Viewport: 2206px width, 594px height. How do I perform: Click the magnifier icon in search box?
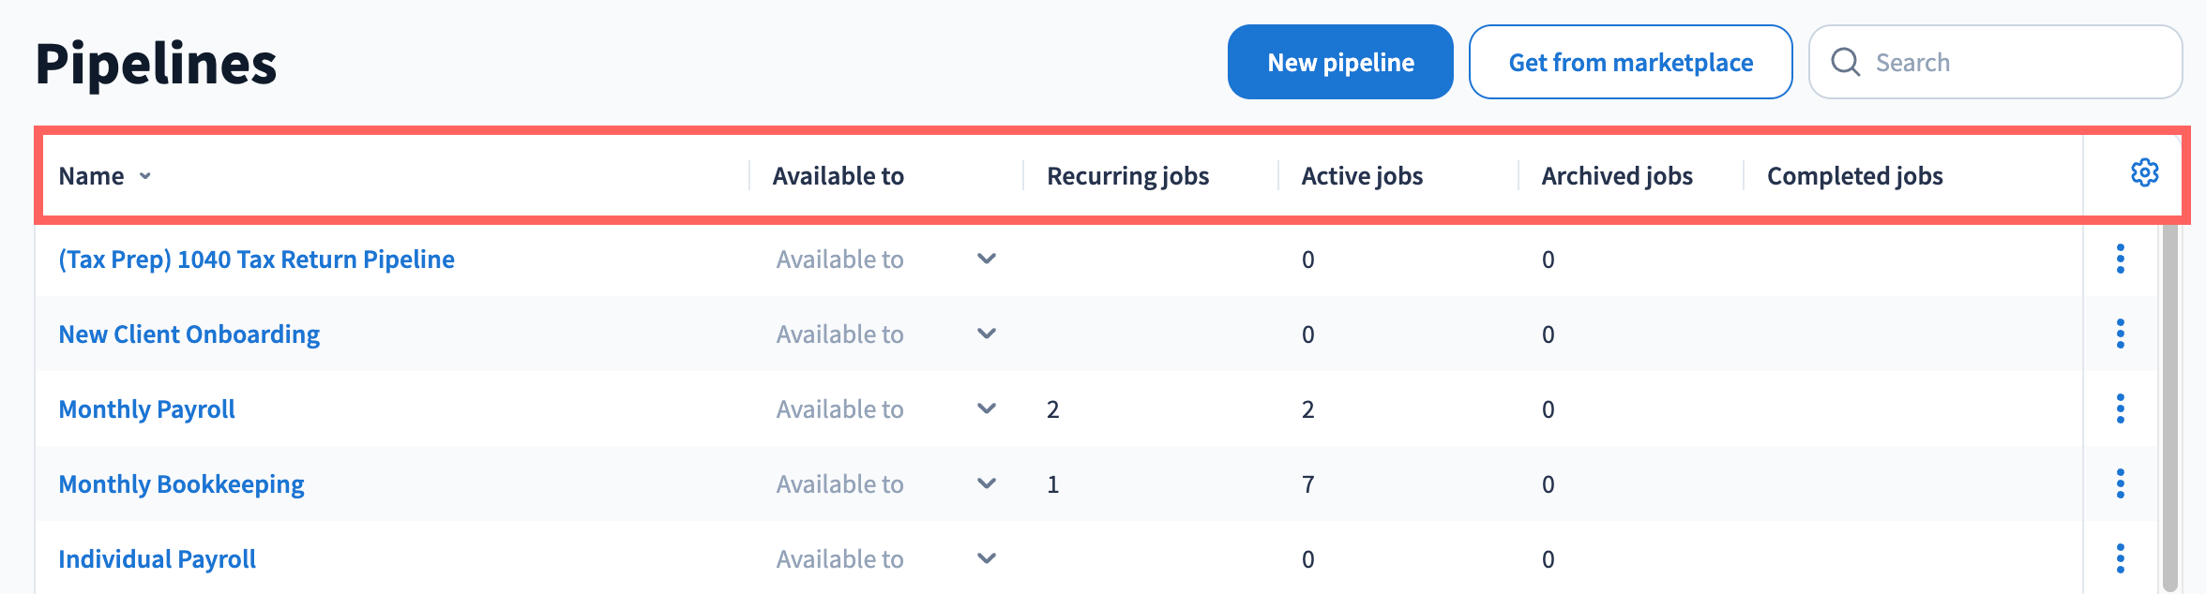coord(1845,62)
